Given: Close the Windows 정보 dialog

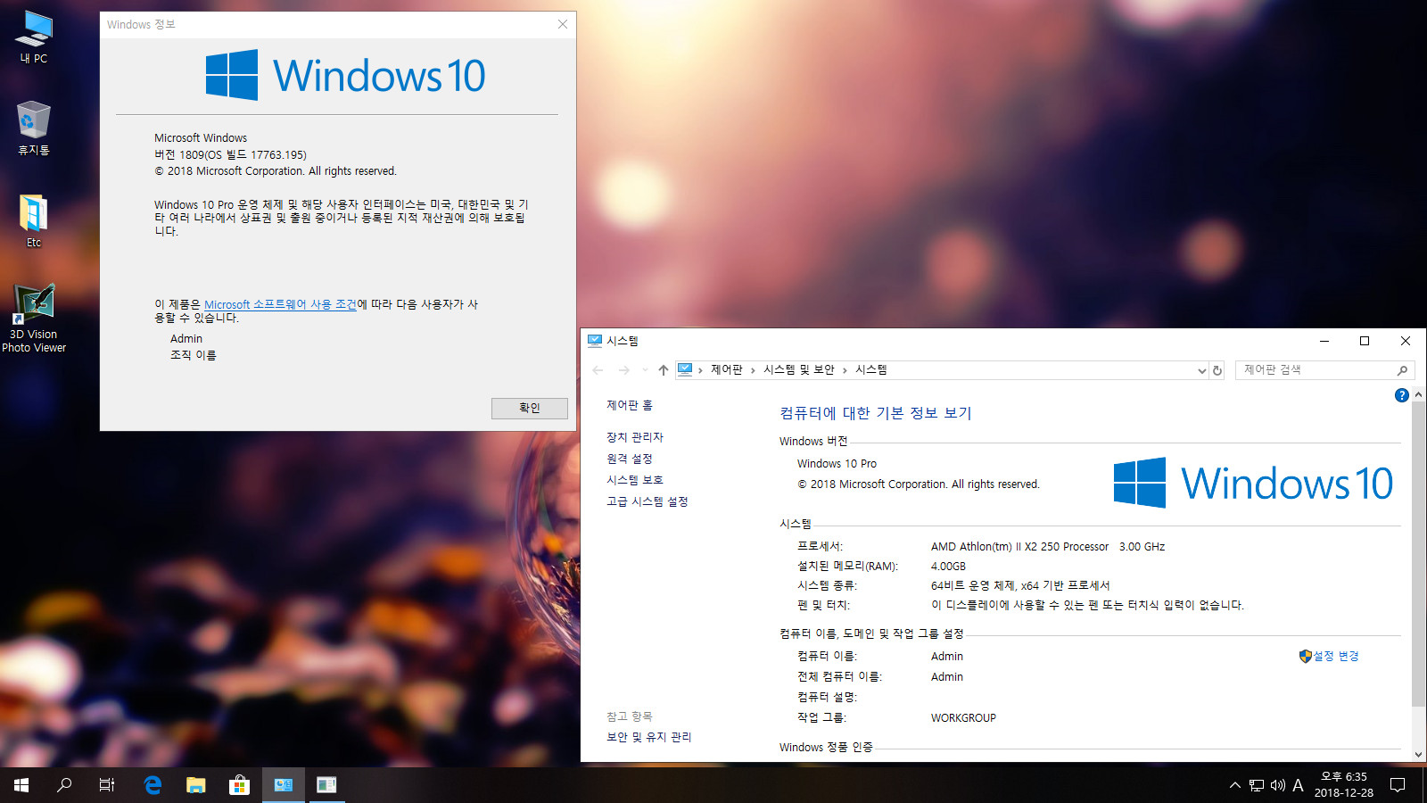Looking at the screenshot, I should coord(563,24).
